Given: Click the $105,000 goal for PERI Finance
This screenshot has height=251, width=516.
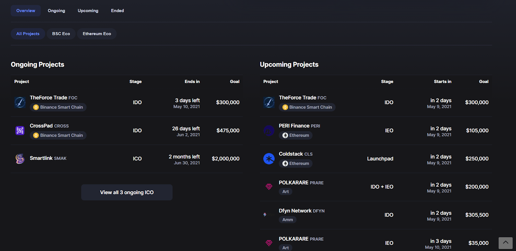Looking at the screenshot, I should [x=477, y=131].
